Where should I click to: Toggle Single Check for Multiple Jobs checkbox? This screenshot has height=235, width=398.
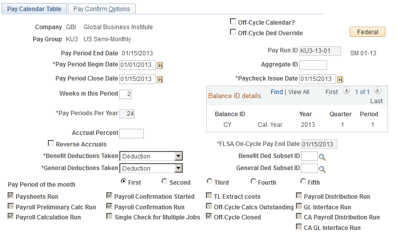coord(109,216)
